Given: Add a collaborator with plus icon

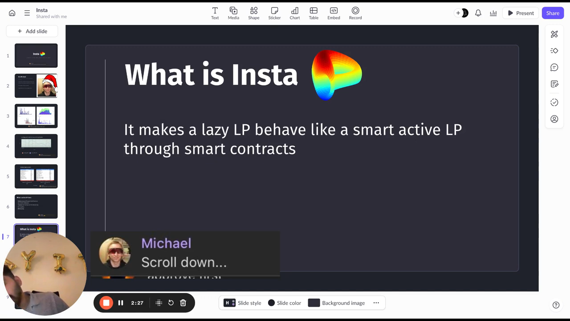Looking at the screenshot, I should point(458,13).
